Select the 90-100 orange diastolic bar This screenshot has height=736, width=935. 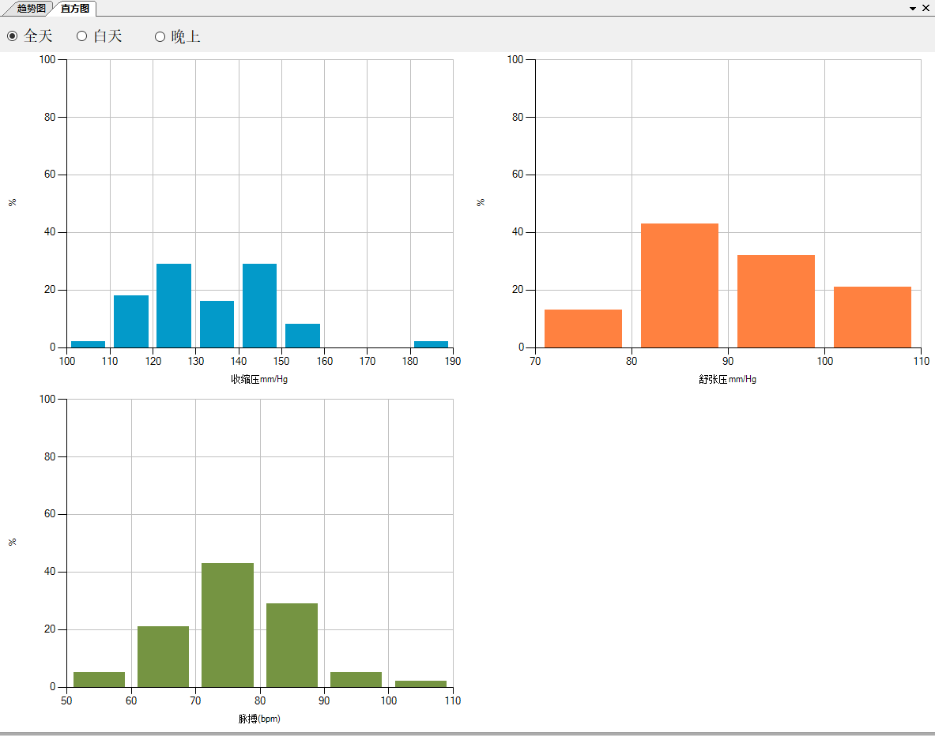point(775,301)
